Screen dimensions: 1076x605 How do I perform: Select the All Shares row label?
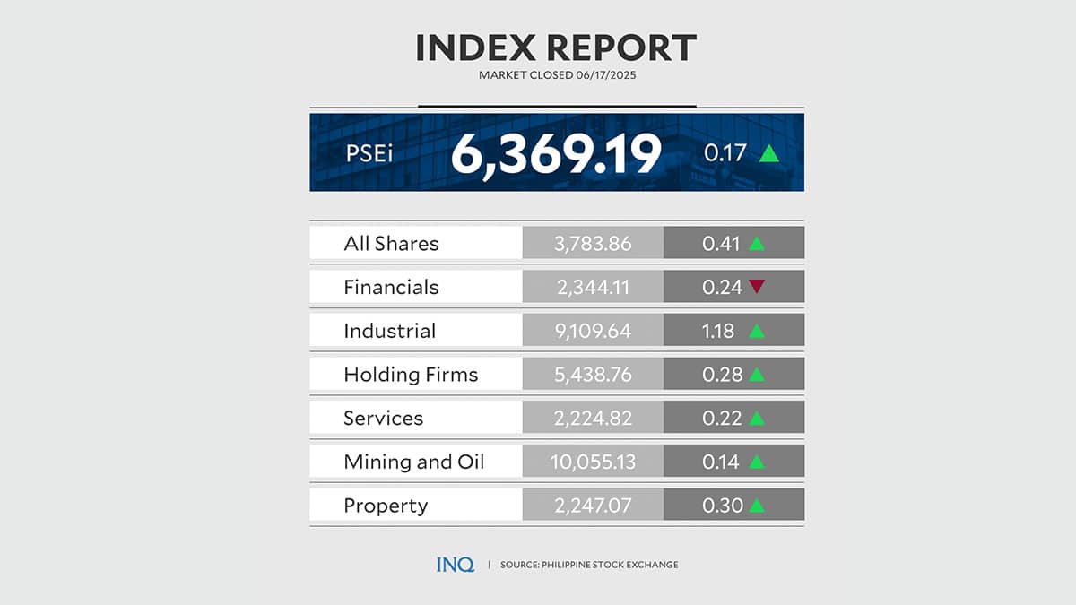coord(391,243)
